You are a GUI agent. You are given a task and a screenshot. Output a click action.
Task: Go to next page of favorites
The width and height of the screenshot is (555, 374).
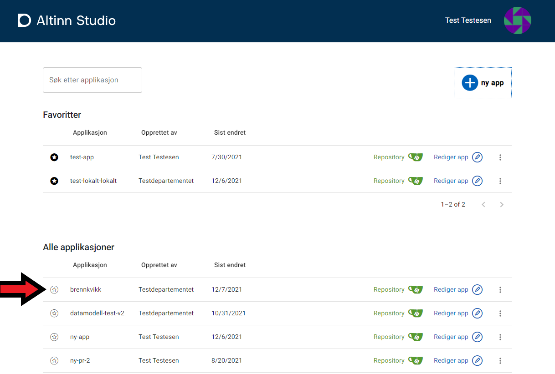(501, 205)
